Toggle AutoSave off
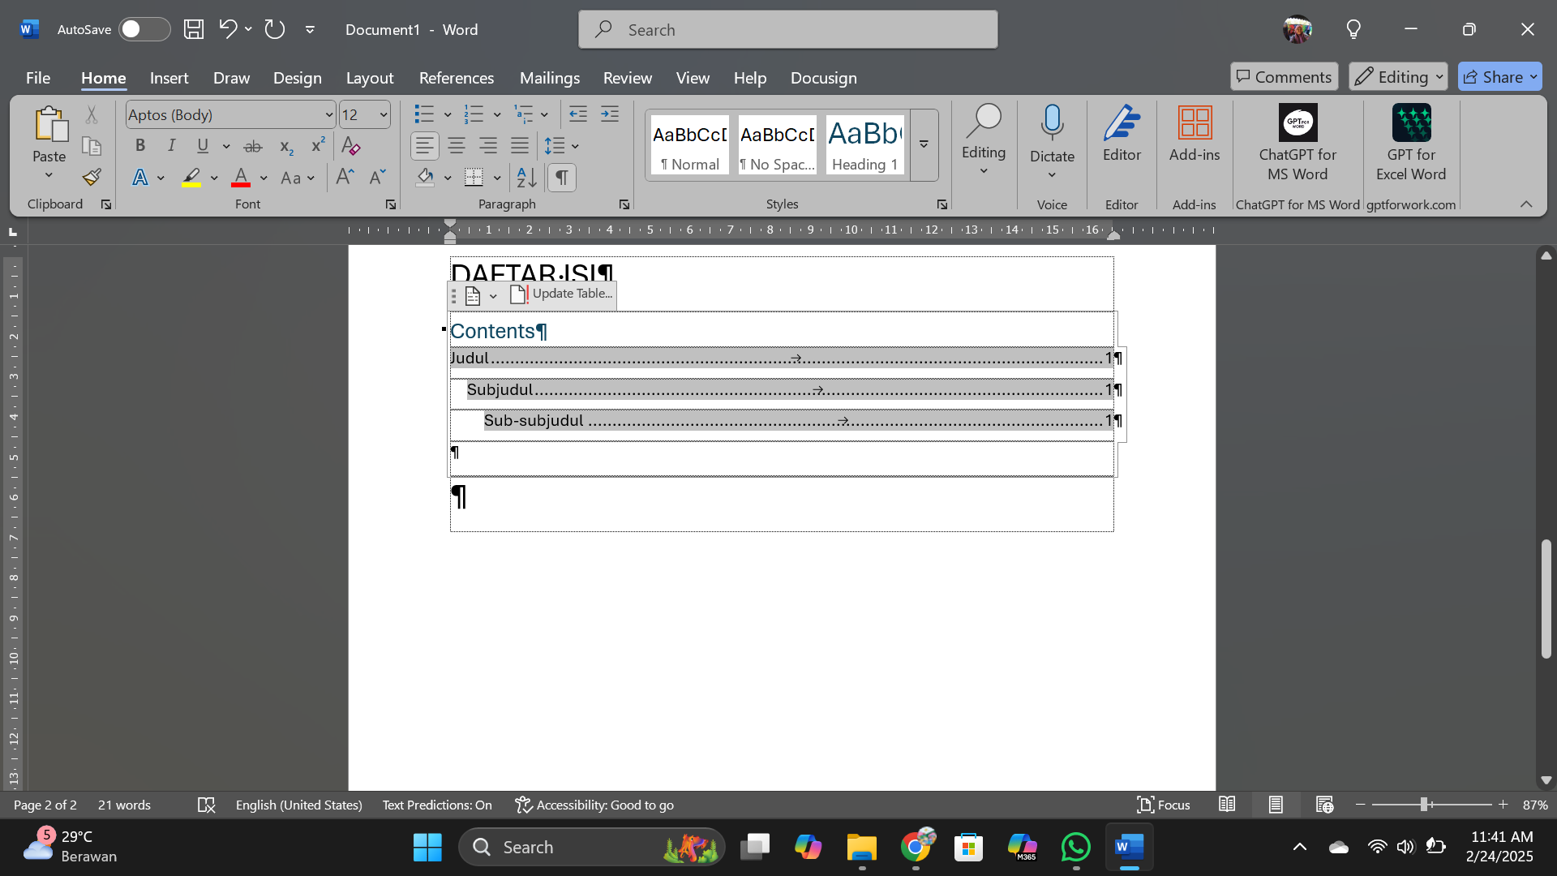Screen dimensions: 1557x876 point(143,29)
